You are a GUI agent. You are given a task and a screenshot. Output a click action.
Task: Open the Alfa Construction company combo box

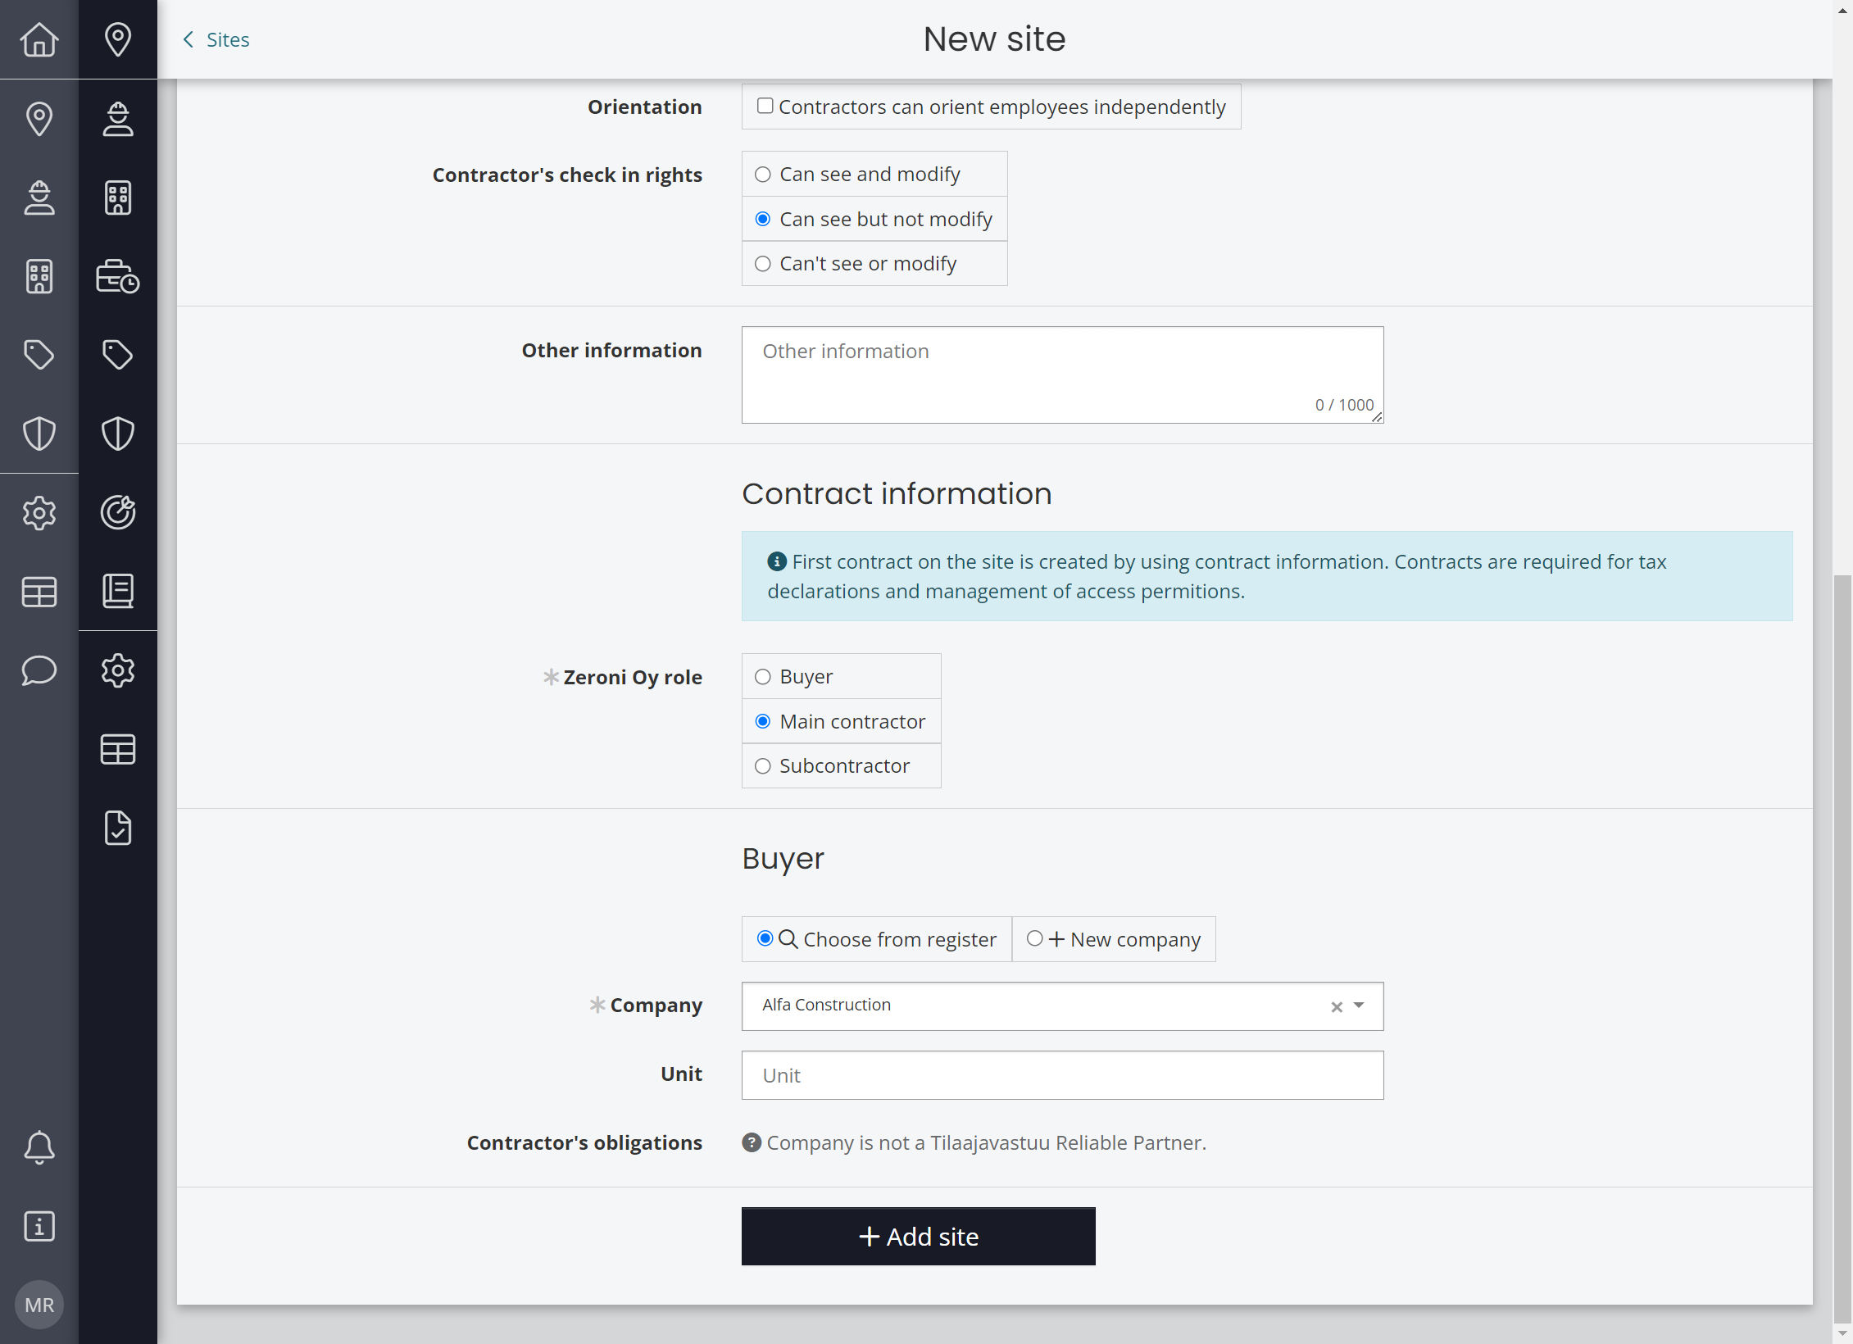(1062, 1006)
